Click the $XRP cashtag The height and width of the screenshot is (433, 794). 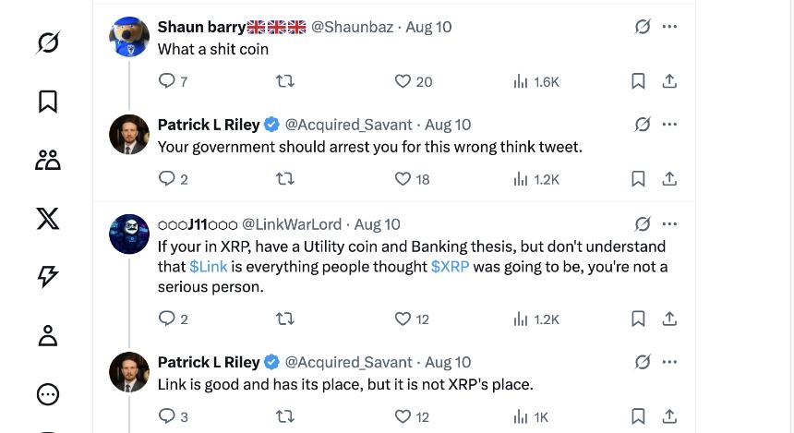450,267
